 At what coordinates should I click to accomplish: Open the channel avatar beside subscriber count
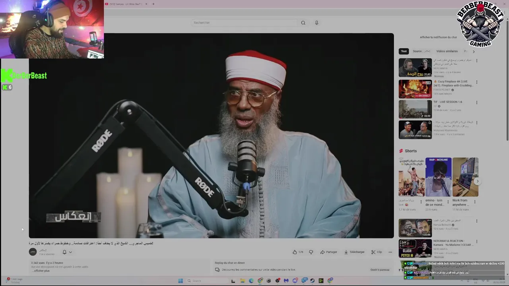tap(33, 252)
